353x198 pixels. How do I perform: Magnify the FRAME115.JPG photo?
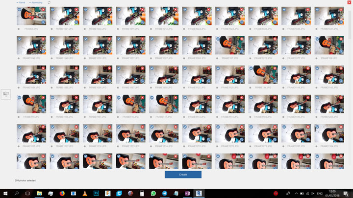[x=43, y=110]
